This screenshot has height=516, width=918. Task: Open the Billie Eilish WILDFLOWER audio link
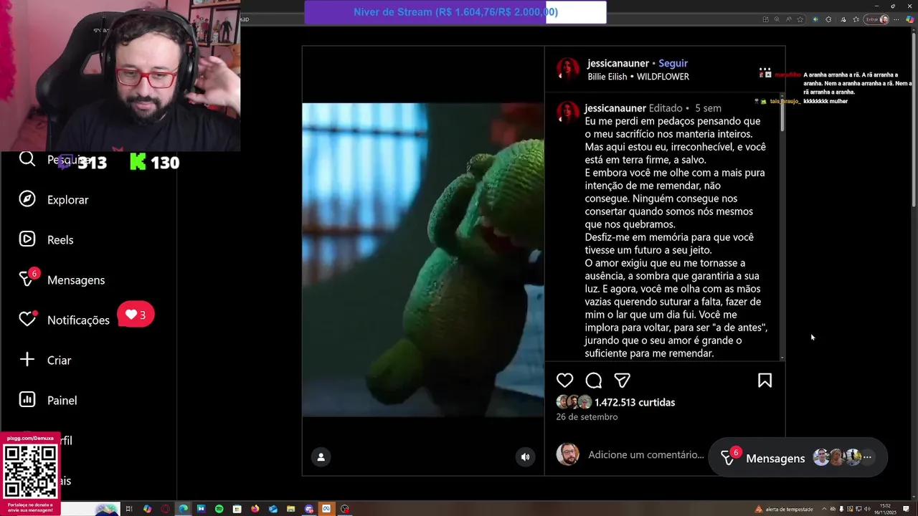tap(638, 77)
